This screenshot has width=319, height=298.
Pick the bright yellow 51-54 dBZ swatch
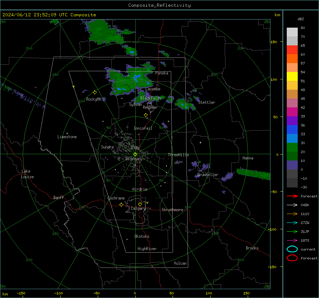tap(292, 77)
